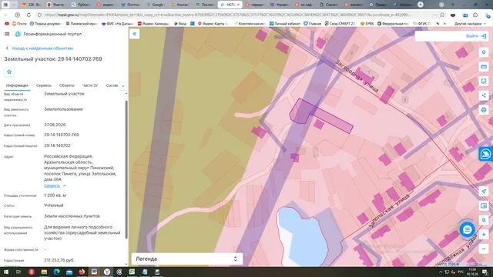Switch to the Части ЗУ tab
The width and height of the screenshot is (493, 277).
coord(90,85)
